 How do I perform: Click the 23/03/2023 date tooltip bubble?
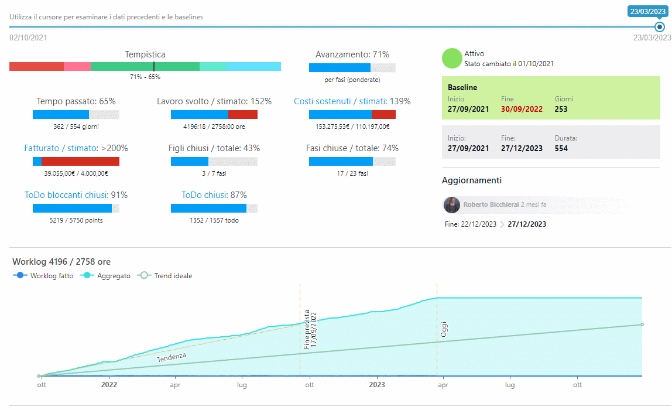[649, 11]
